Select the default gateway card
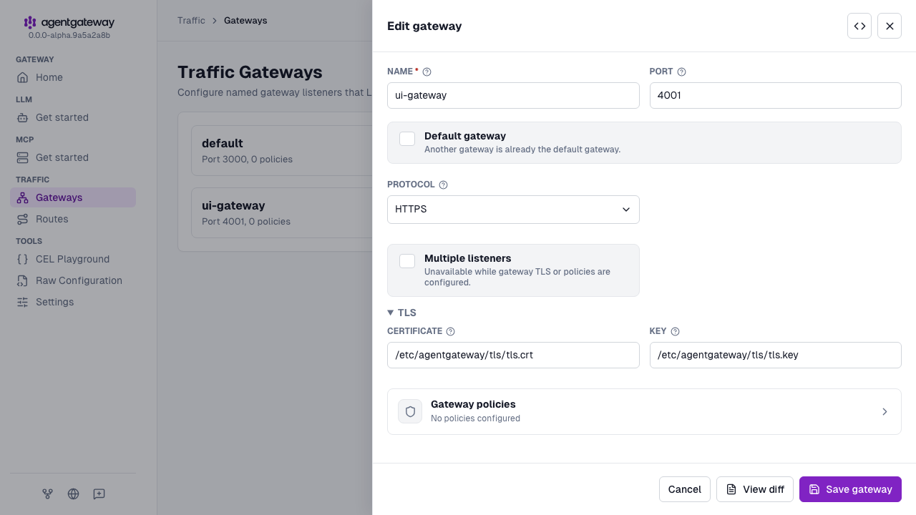916x515 pixels. pos(282,150)
